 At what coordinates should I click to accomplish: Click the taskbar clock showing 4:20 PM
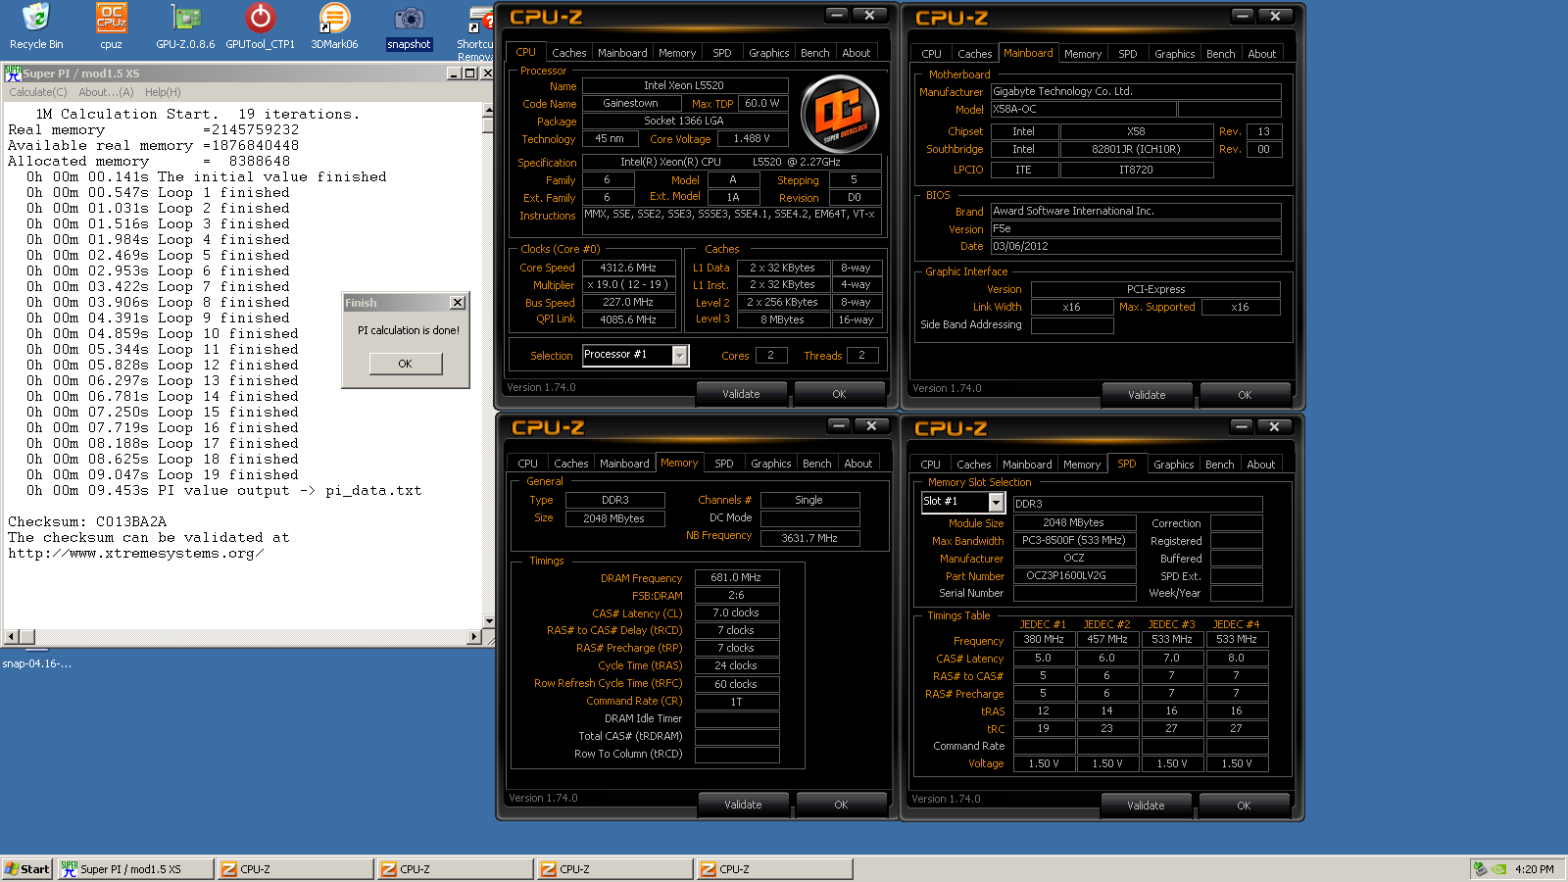[x=1535, y=869]
